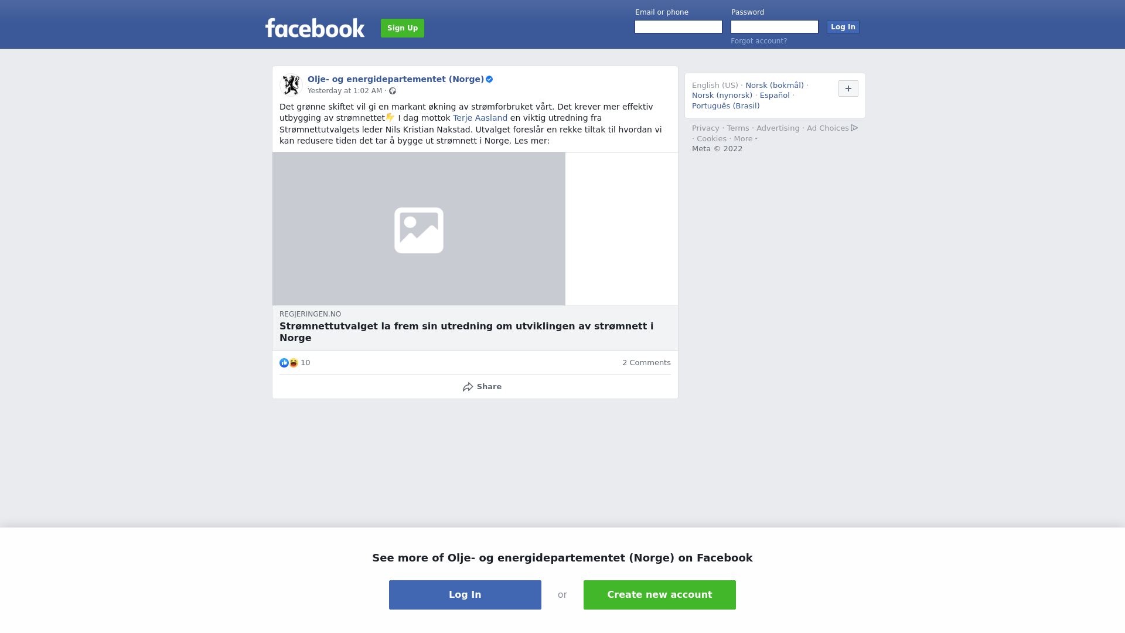Open the add-language plus button
The image size is (1125, 633).
pyautogui.click(x=848, y=89)
